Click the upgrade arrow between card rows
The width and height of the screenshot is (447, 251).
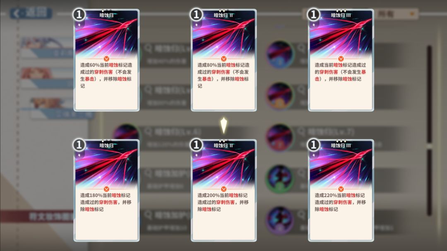[x=224, y=125]
